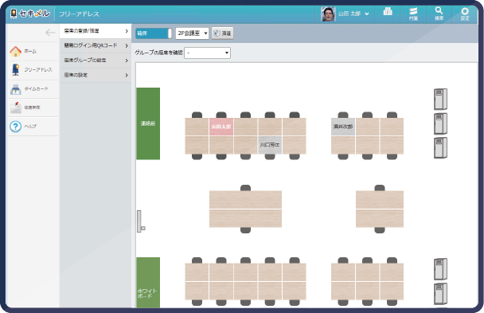Select the フリーアドレス chair icon in sidebar
The image size is (484, 313).
click(15, 70)
